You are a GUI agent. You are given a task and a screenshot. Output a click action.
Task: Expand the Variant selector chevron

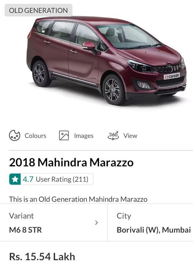click(96, 223)
